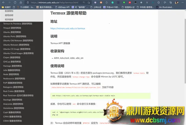Jump to 使用说明 section in sidebar

coord(9,15)
